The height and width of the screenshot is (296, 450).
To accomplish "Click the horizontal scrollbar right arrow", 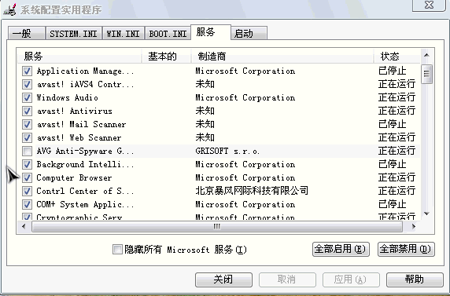I will [413, 227].
